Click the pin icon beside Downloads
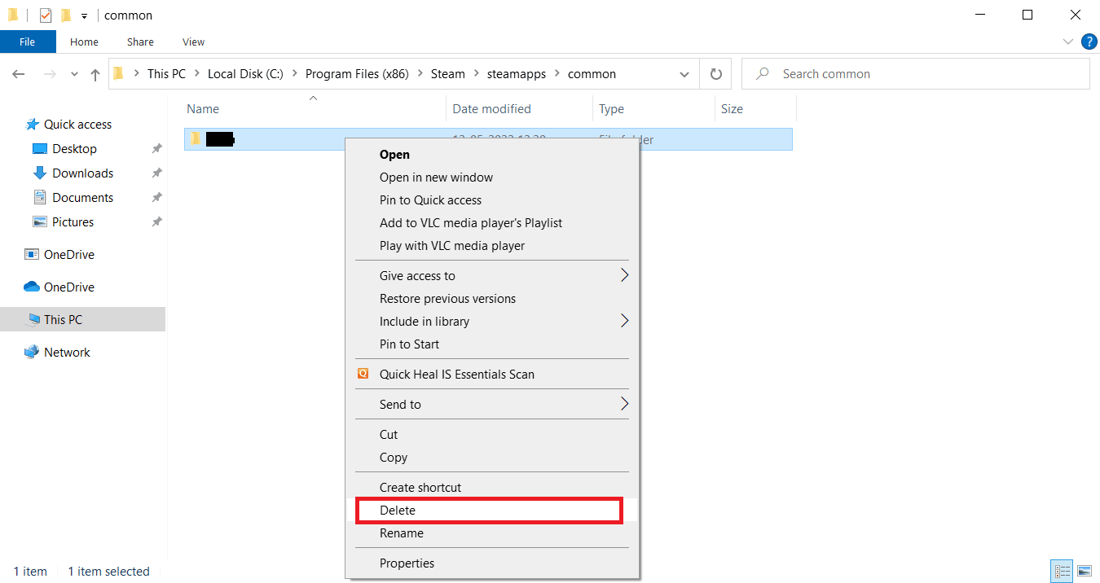This screenshot has height=583, width=1100. click(x=156, y=173)
